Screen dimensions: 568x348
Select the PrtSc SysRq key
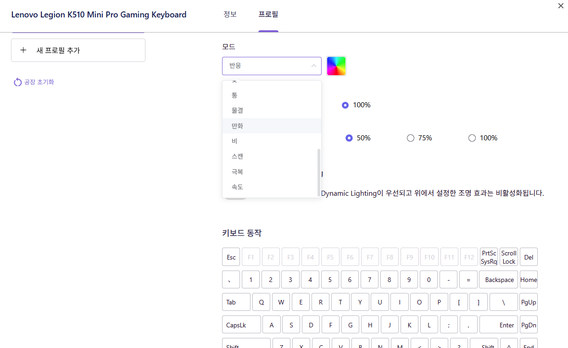489,257
